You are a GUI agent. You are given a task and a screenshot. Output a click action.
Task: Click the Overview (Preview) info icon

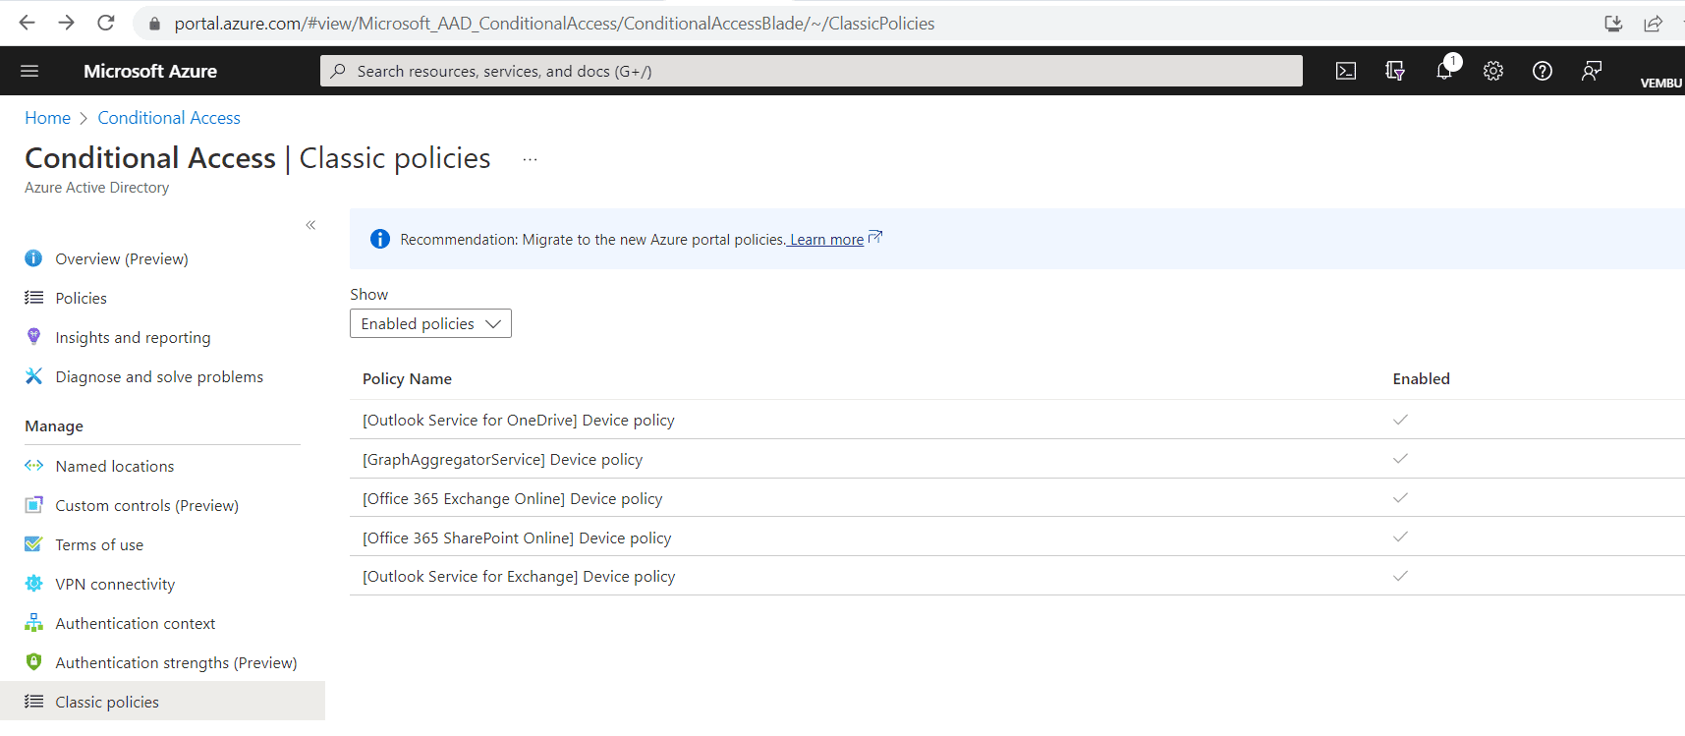click(33, 258)
